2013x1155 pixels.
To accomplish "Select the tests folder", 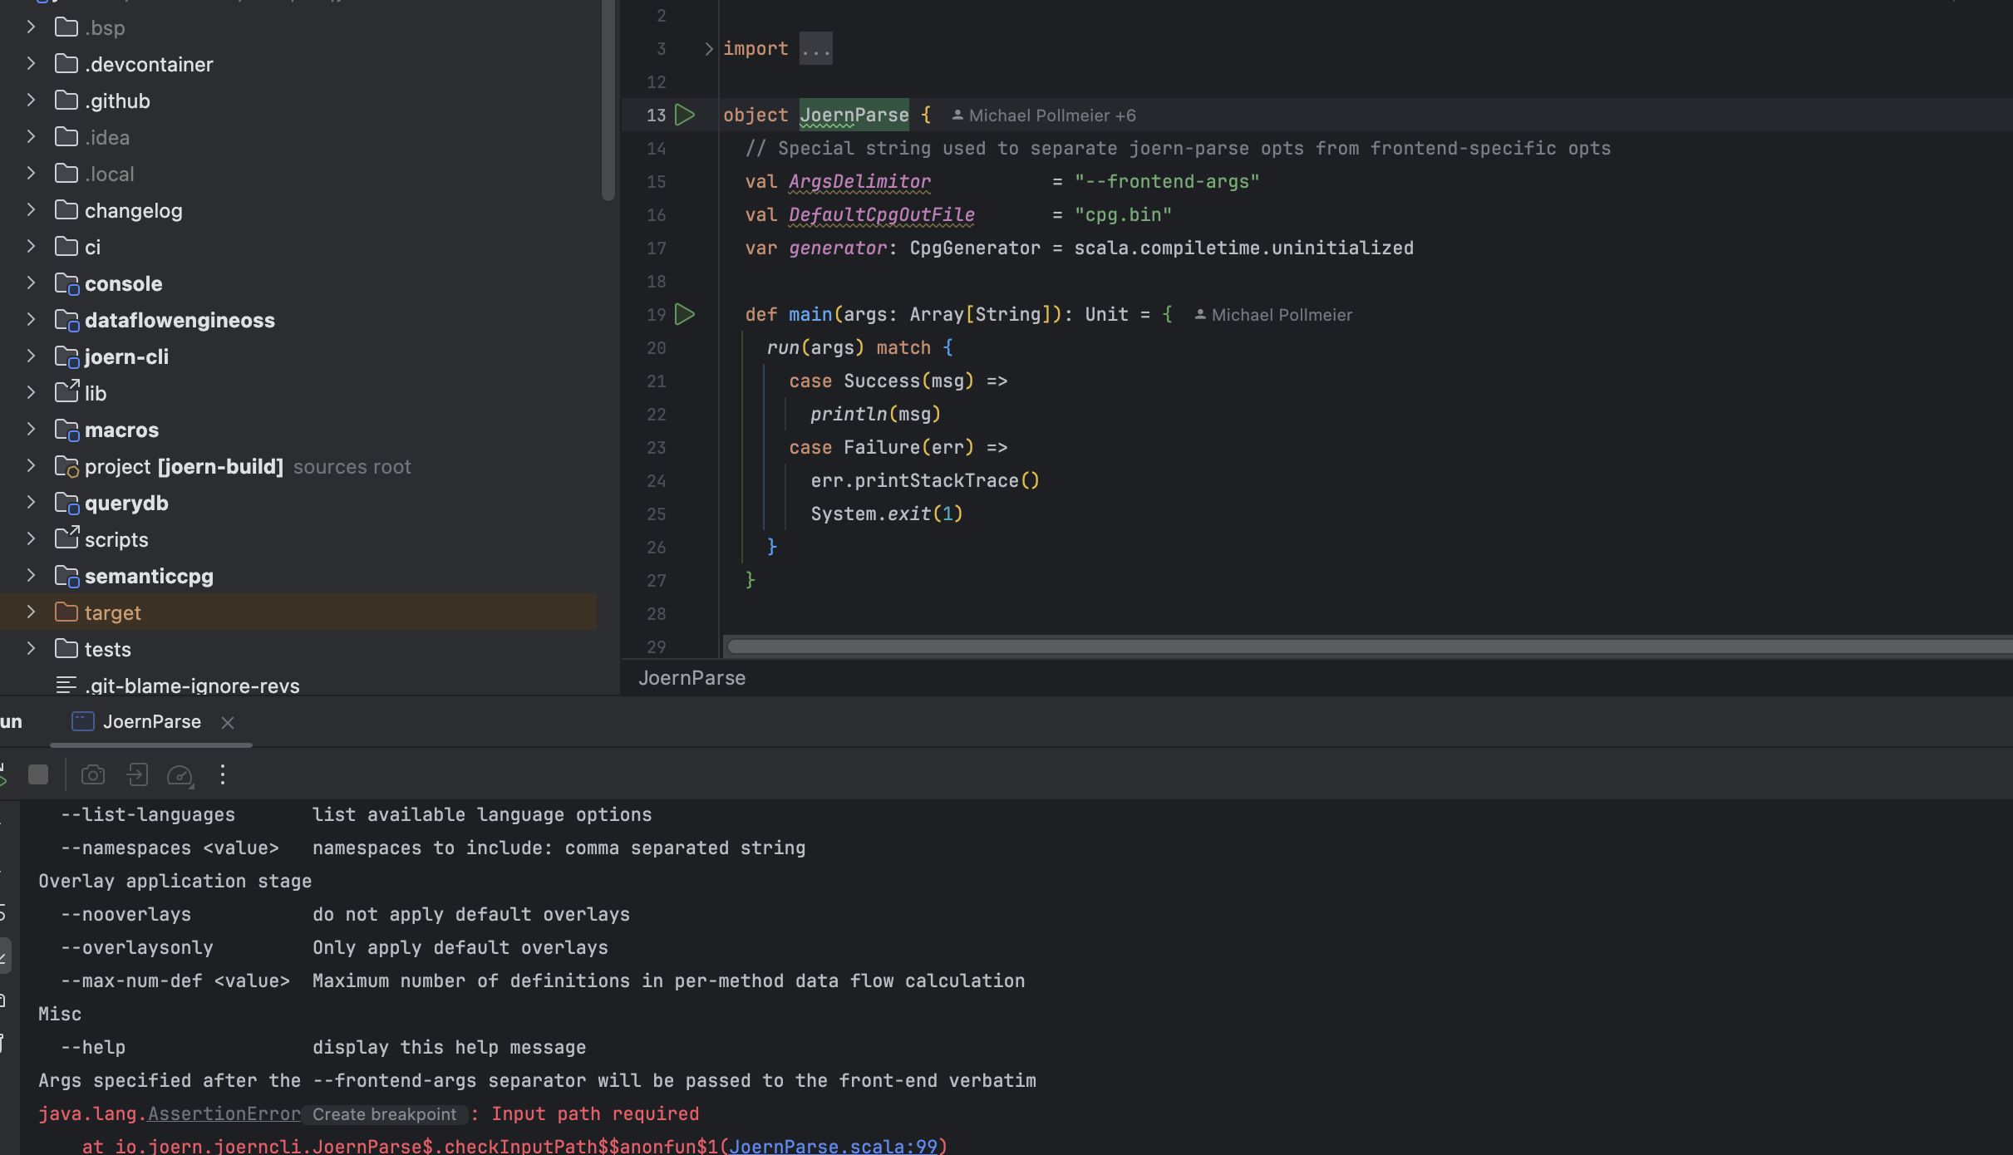I will pos(108,649).
